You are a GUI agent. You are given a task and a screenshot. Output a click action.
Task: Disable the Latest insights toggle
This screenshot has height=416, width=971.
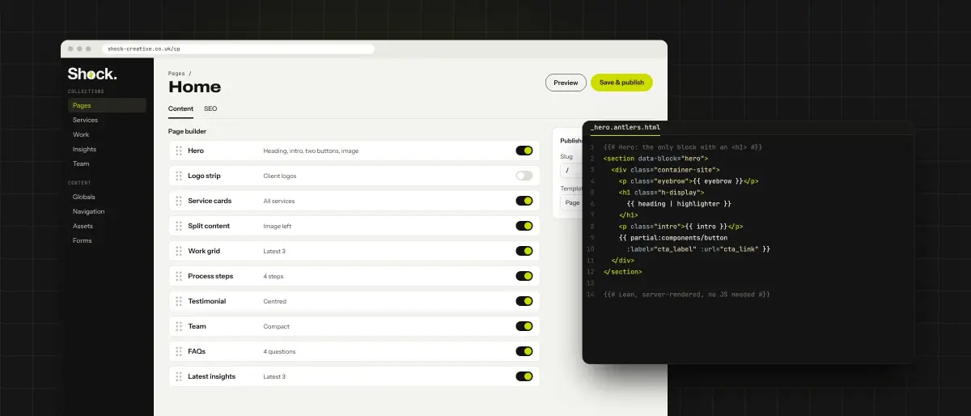click(524, 376)
